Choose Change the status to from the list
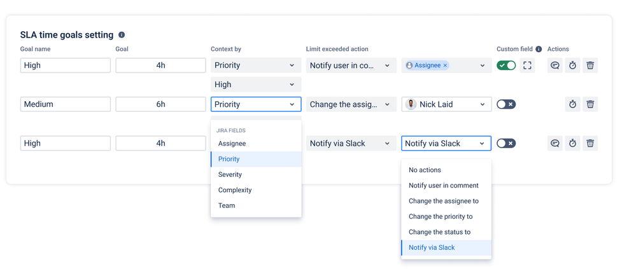 pos(446,232)
